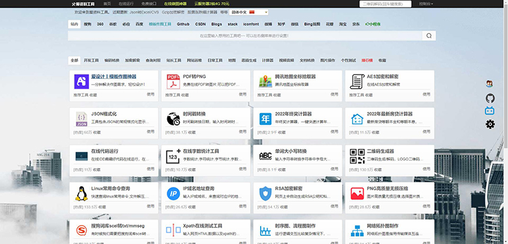Click the 单词大小写转换 card title
This screenshot has height=244, width=508.
click(291, 151)
